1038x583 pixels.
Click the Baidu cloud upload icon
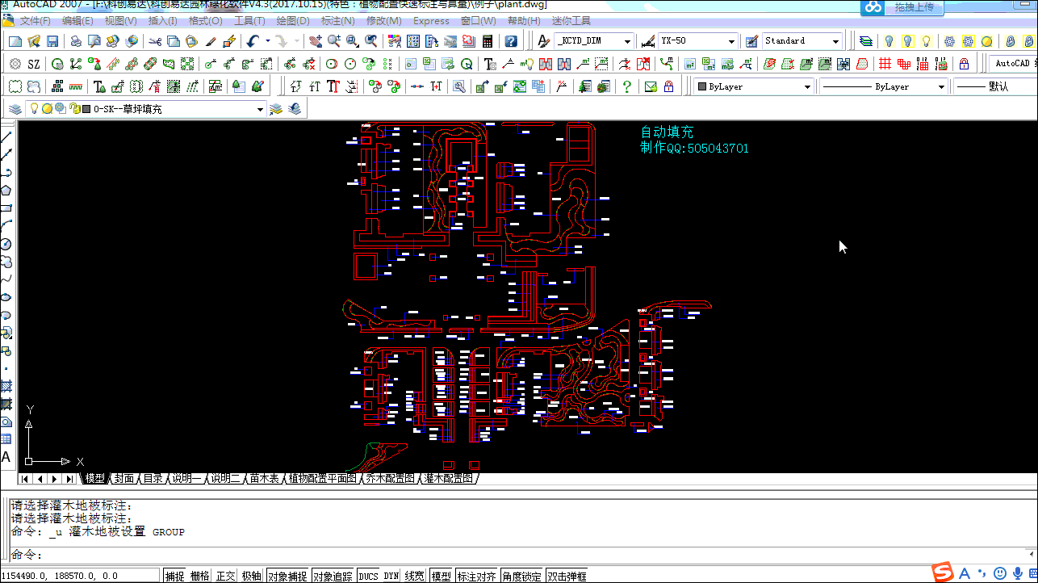point(874,7)
